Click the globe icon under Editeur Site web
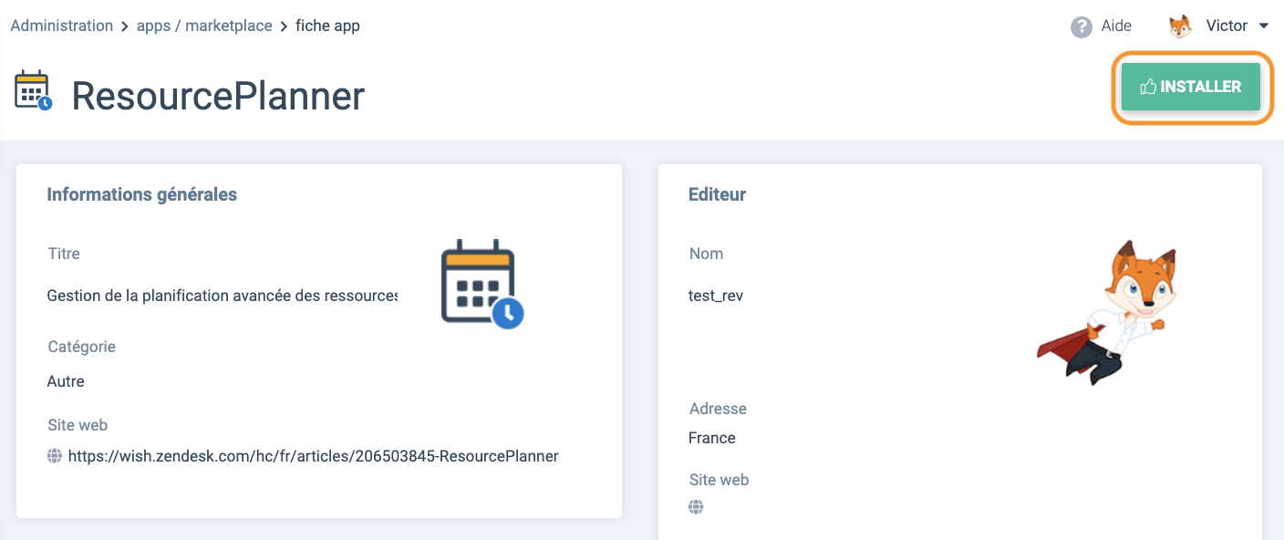This screenshot has height=540, width=1284. pyautogui.click(x=696, y=507)
